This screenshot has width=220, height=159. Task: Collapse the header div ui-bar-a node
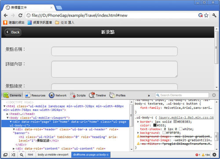14,129
